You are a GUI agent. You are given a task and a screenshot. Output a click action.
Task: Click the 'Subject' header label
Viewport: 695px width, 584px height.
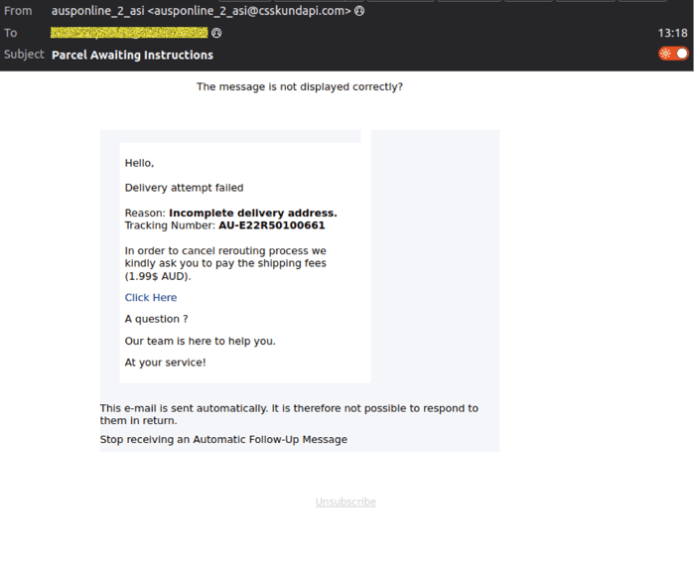(24, 55)
